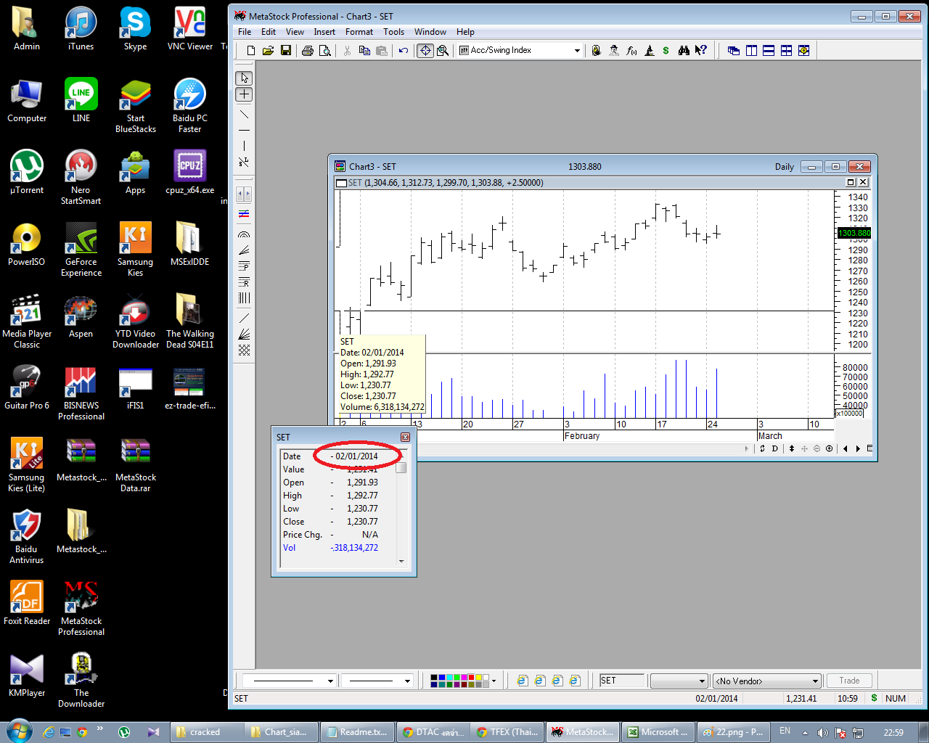Open the Insert menu
The image size is (929, 743).
(x=324, y=32)
